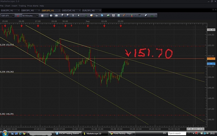Expand the chart type dropdown arrow
This screenshot has width=217, height=136.
(46, 16)
